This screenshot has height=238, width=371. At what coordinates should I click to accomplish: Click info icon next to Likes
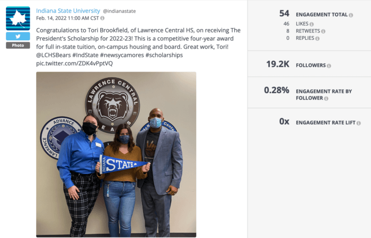pyautogui.click(x=311, y=24)
